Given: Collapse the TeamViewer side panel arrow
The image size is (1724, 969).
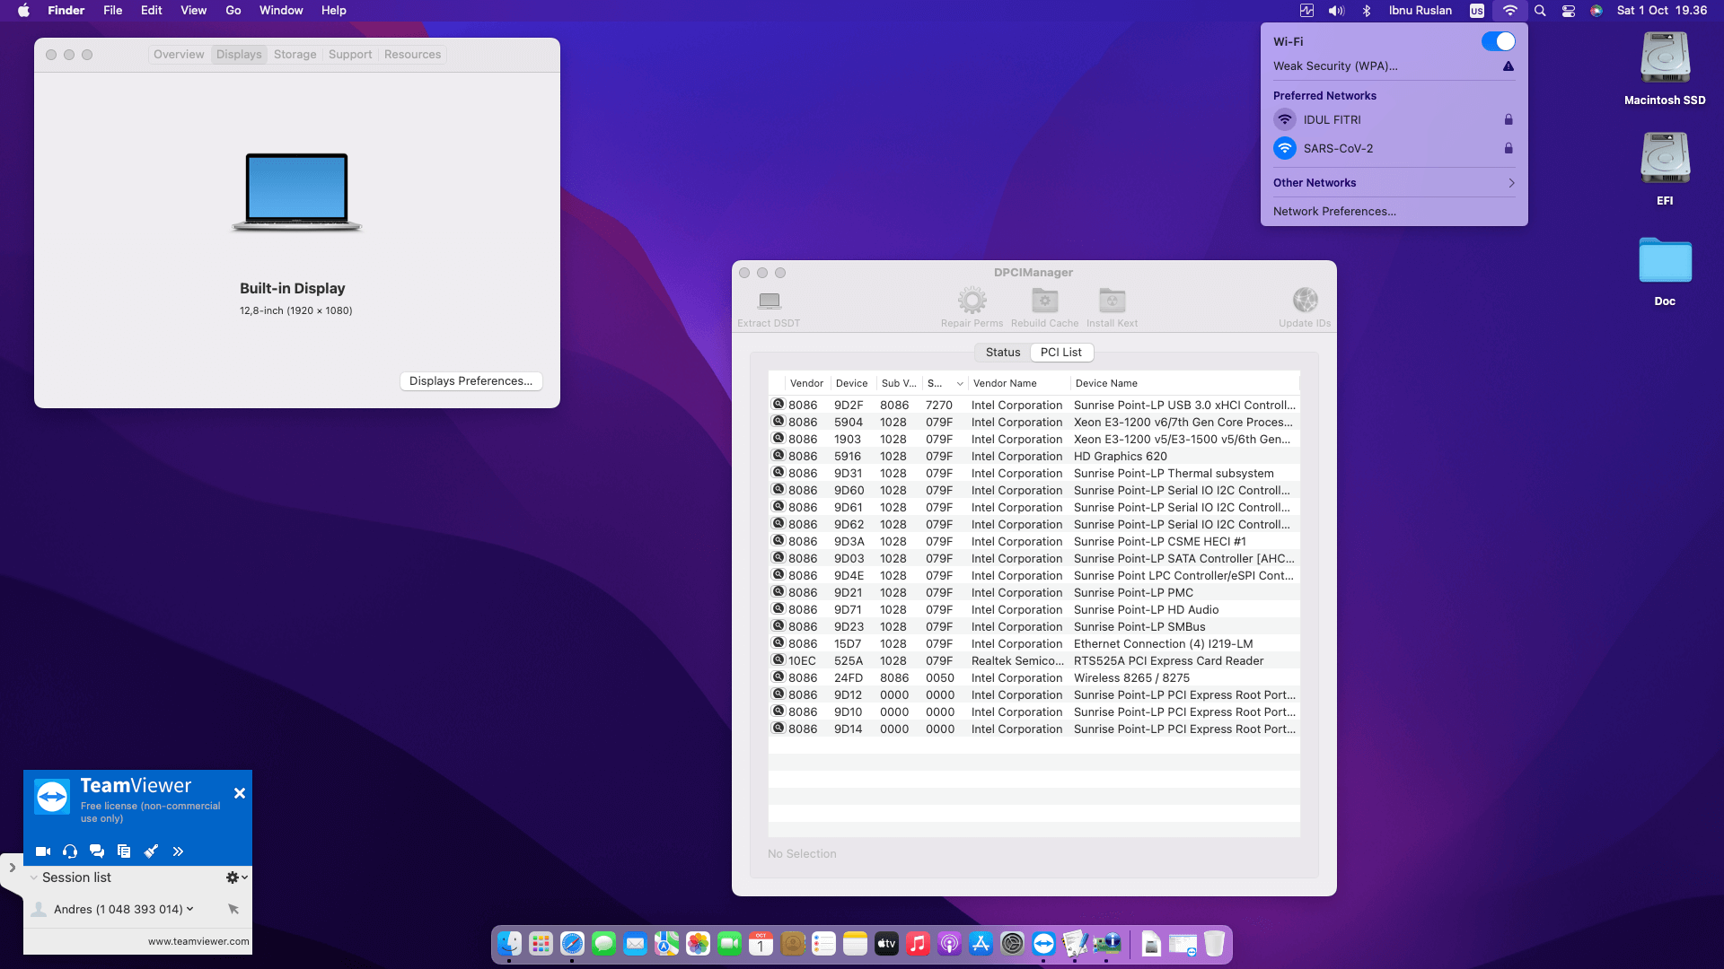Looking at the screenshot, I should [x=12, y=868].
